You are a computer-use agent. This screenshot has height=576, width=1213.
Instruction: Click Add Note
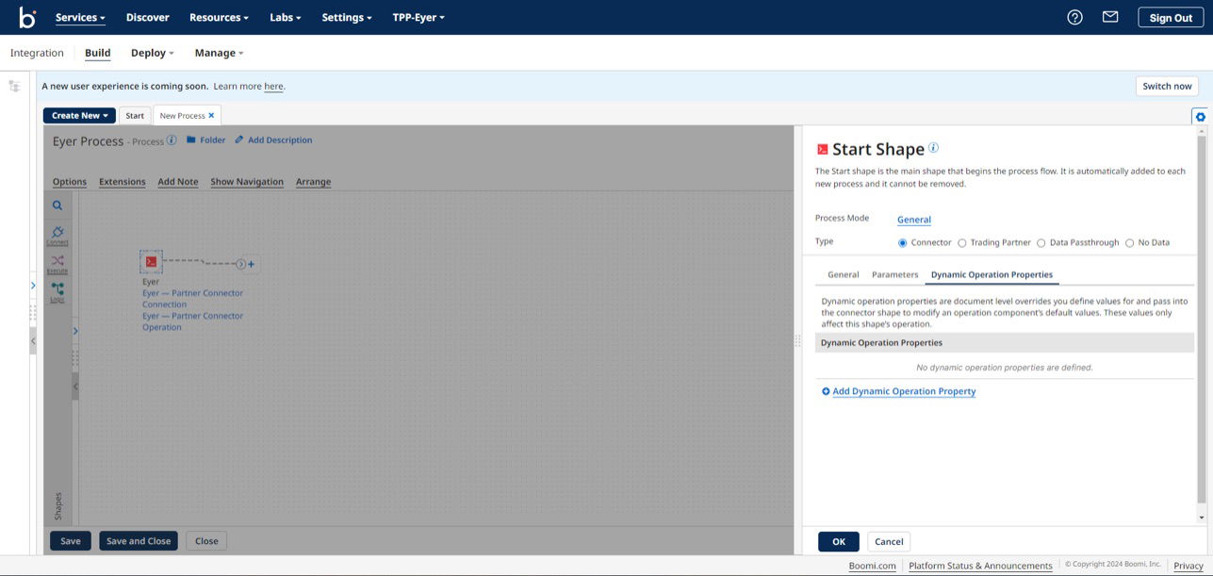(x=178, y=182)
